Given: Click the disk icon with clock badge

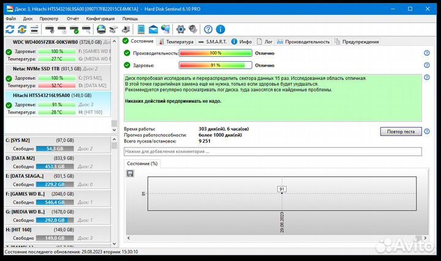Looking at the screenshot, I should [62, 29].
